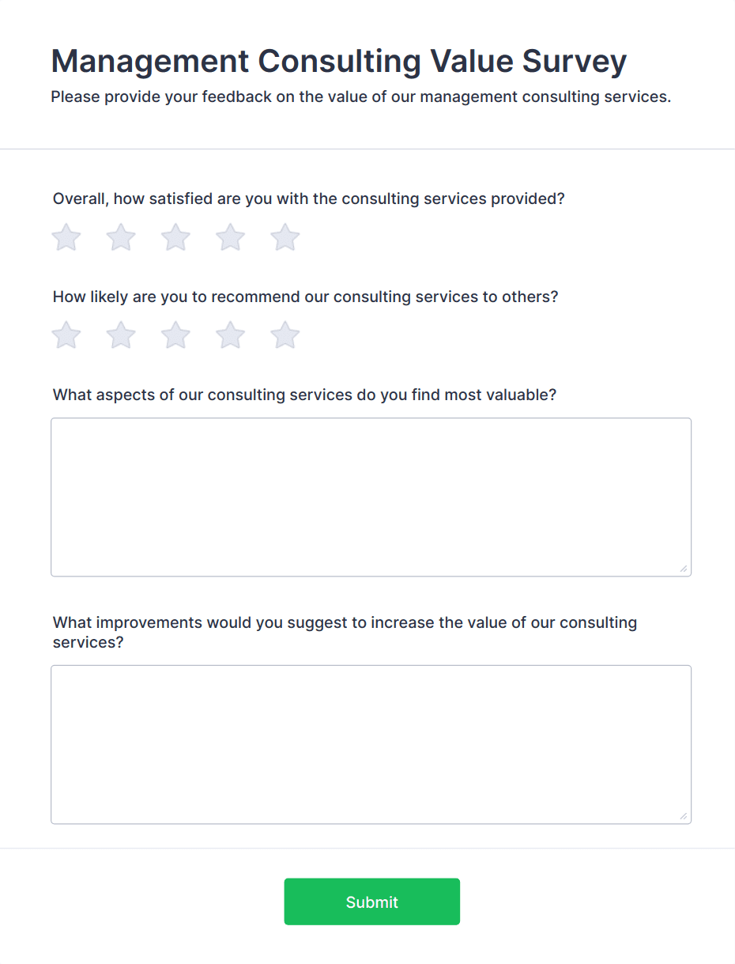Image resolution: width=735 pixels, height=964 pixels.
Task: Click the overall satisfaction question label
Action: click(308, 198)
